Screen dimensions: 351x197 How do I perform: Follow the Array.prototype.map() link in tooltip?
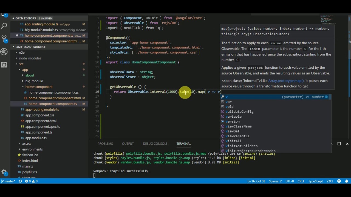coord(286,81)
